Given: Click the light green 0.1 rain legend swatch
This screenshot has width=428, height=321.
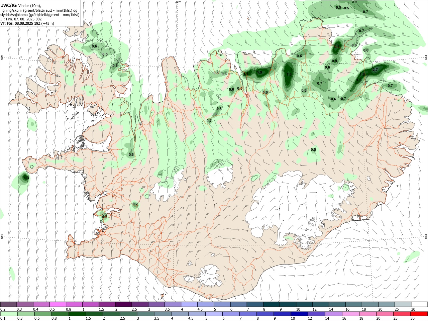Looking at the screenshot, I should point(8,314).
